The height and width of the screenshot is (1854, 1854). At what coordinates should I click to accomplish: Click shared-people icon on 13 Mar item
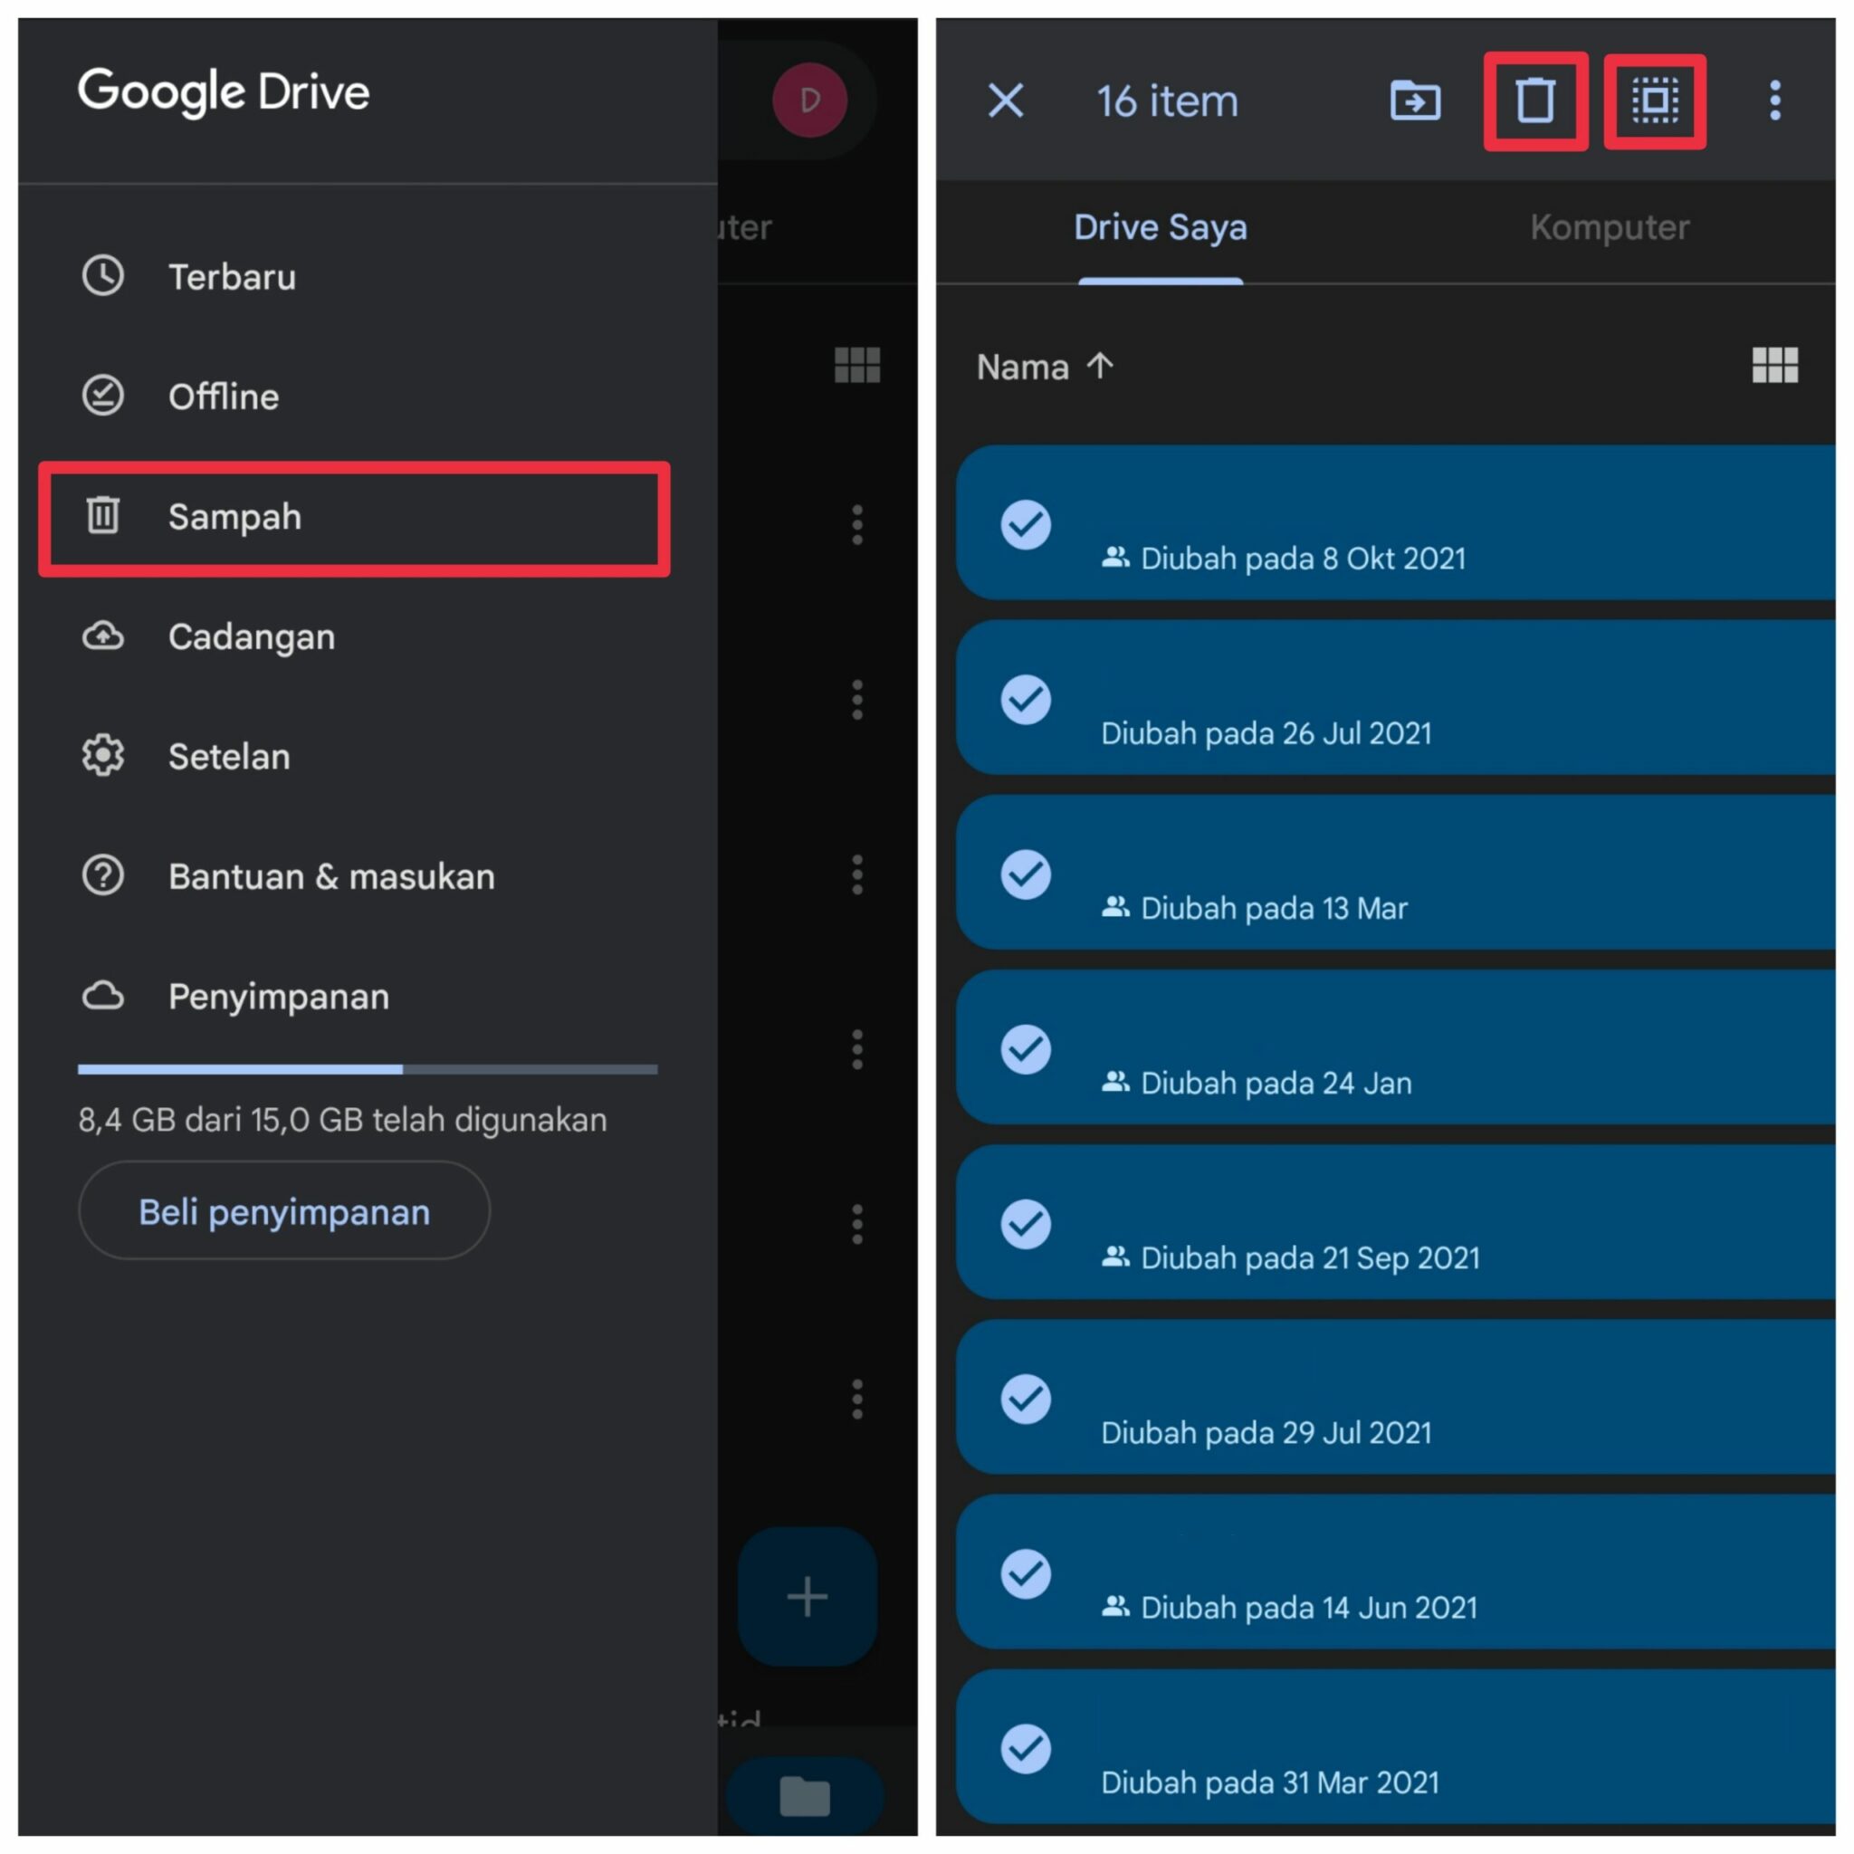point(1115,906)
